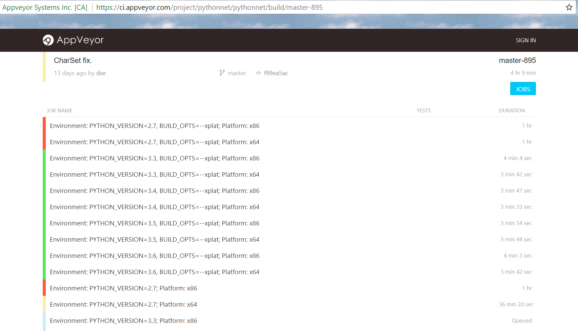578x331 pixels.
Task: Open job Python 2.7 xplat x64
Action: pyautogui.click(x=155, y=142)
